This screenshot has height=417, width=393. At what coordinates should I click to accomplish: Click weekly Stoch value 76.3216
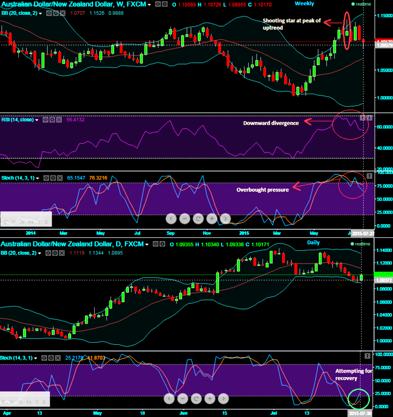(98, 178)
